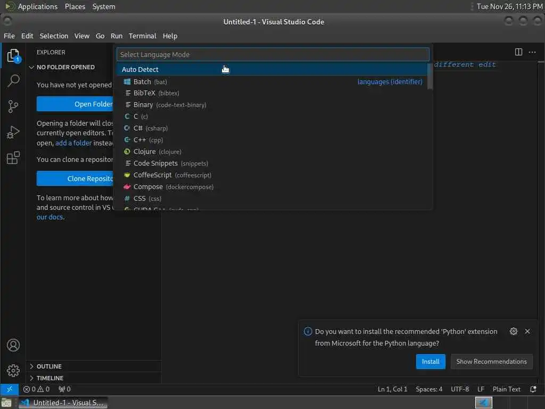Open the Explorer view in activity bar
Image resolution: width=545 pixels, height=409 pixels.
13,55
